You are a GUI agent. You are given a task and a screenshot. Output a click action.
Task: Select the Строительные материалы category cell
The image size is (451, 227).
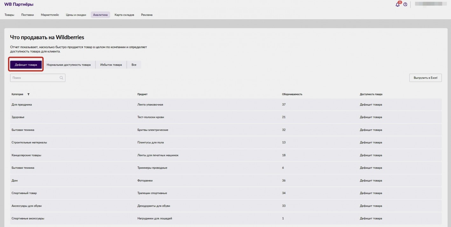point(29,143)
